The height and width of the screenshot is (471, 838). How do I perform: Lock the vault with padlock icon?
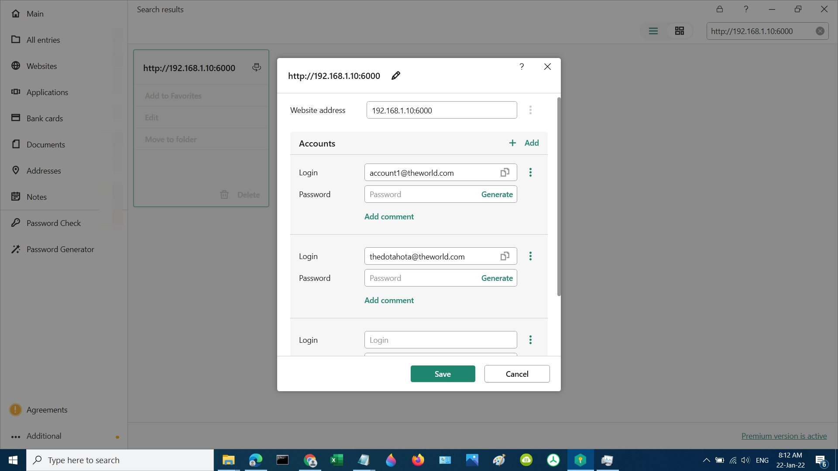tap(720, 9)
